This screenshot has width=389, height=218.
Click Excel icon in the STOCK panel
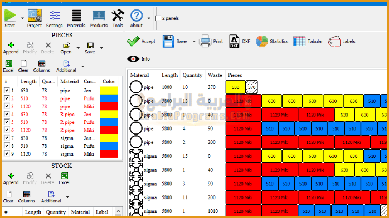(64, 176)
